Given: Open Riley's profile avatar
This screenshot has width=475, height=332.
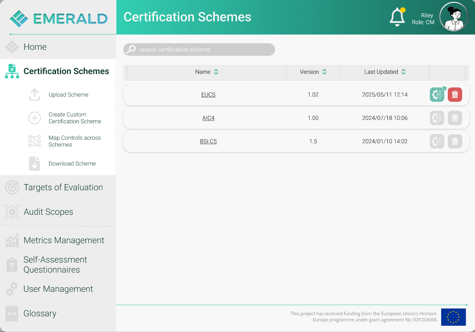Looking at the screenshot, I should [x=454, y=17].
